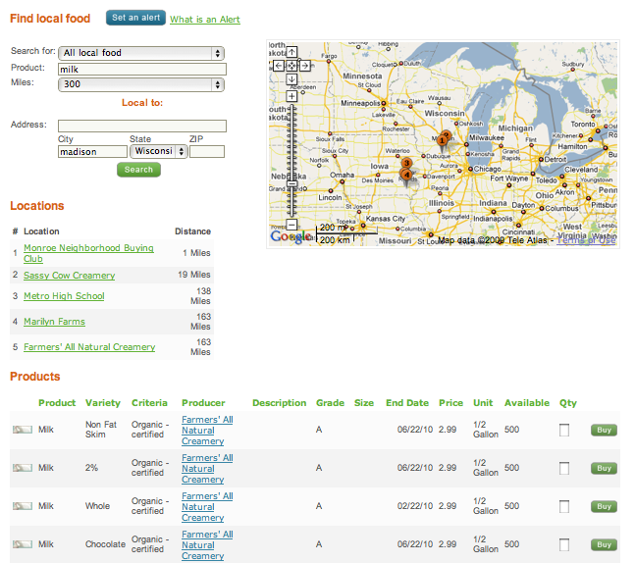Click the Set an alert button

pos(135,18)
